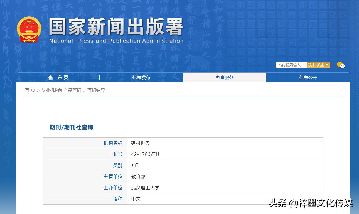Click the 从业机构和产品查询 breadcrumb link
This screenshot has width=359, height=214.
[x=62, y=90]
